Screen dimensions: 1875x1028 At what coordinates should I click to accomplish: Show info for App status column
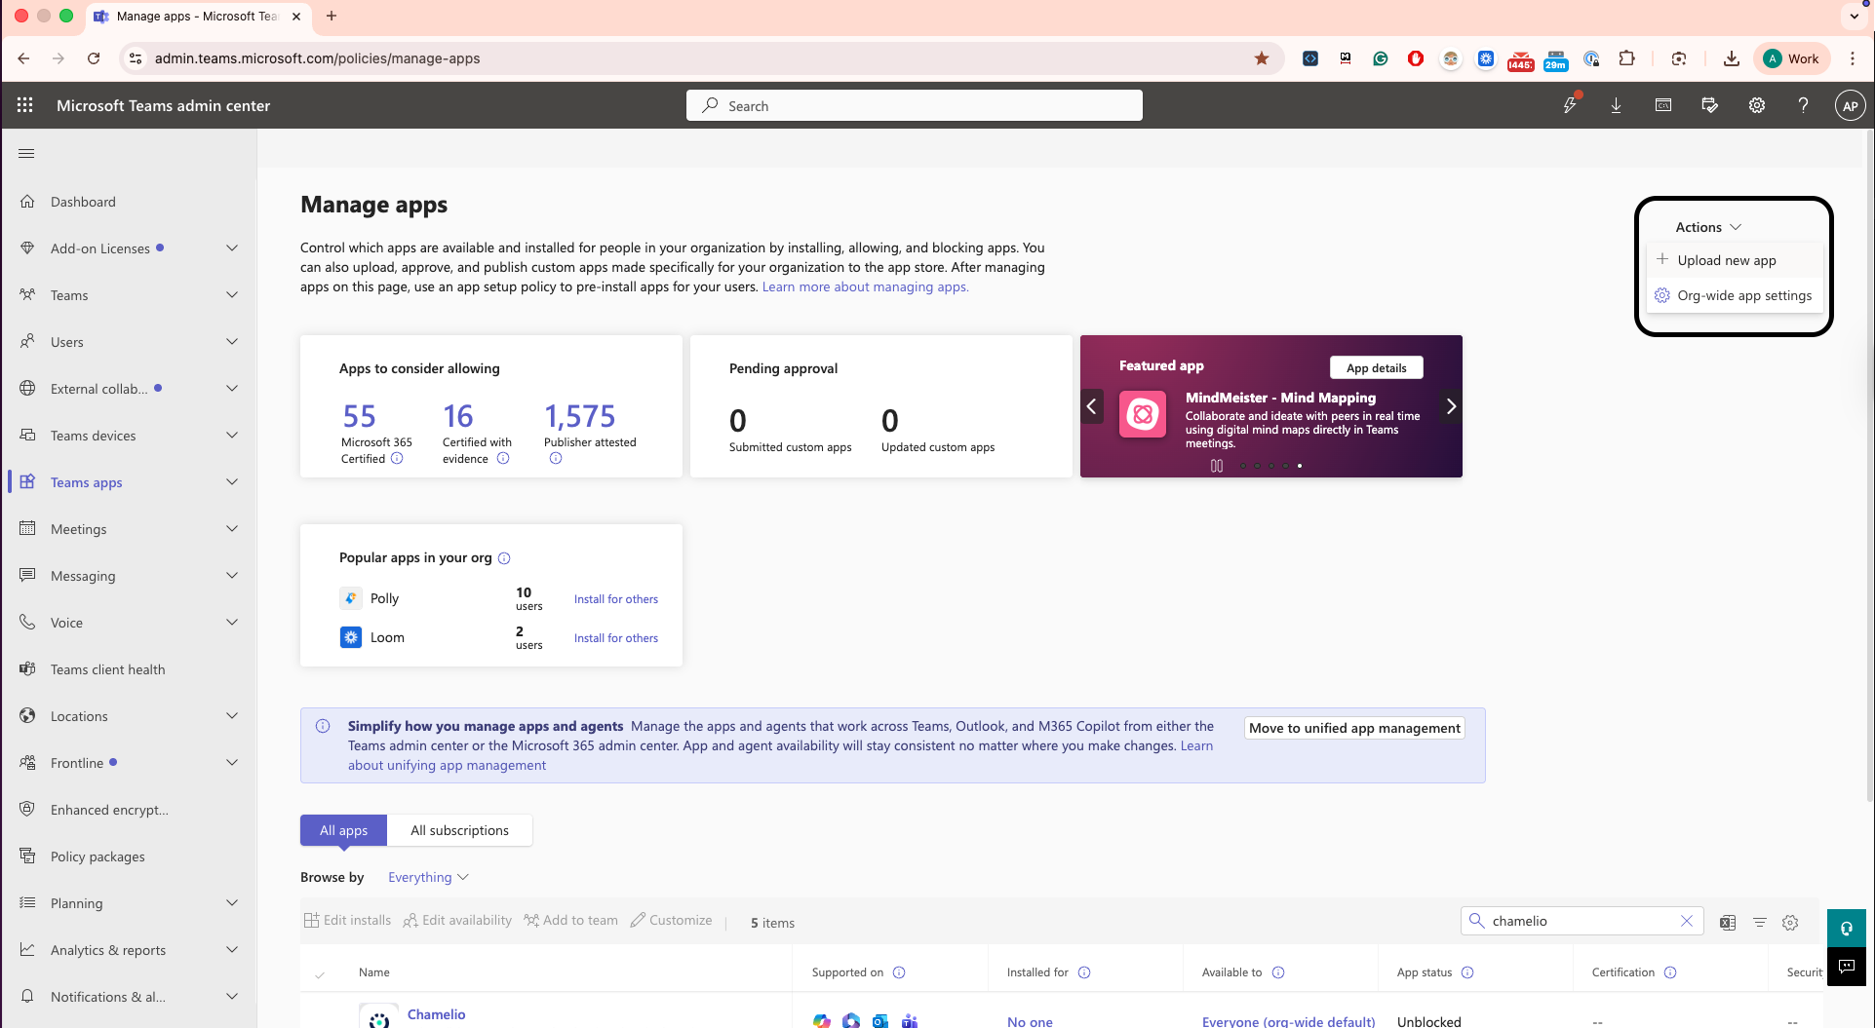coord(1467,972)
